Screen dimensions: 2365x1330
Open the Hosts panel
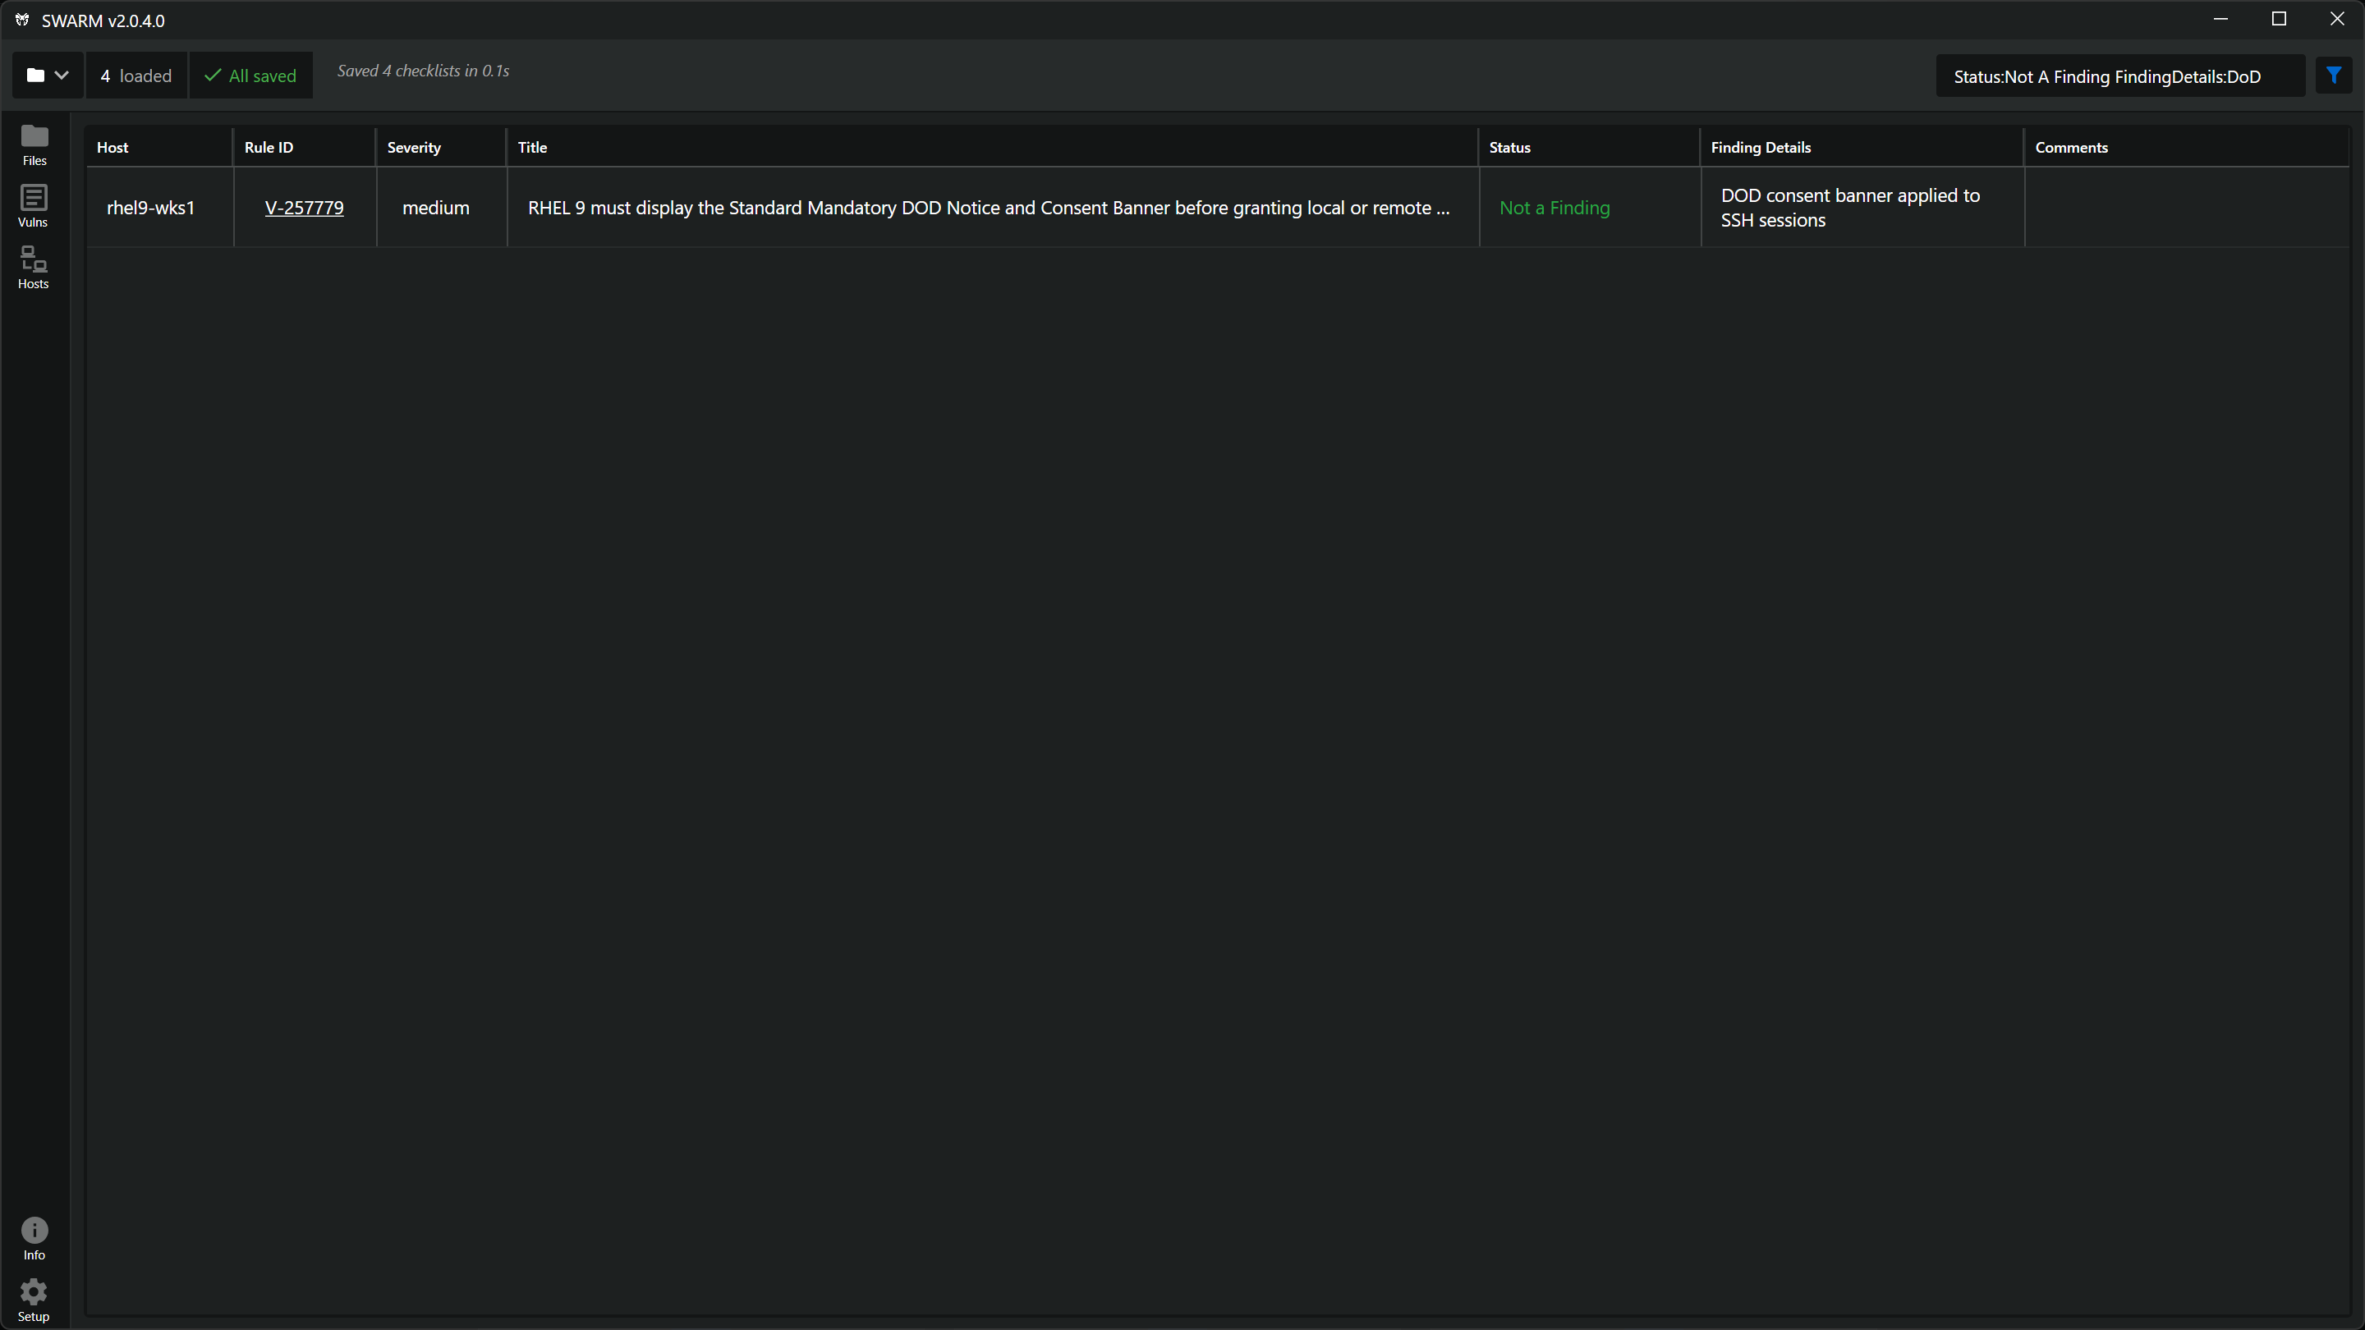(x=34, y=266)
